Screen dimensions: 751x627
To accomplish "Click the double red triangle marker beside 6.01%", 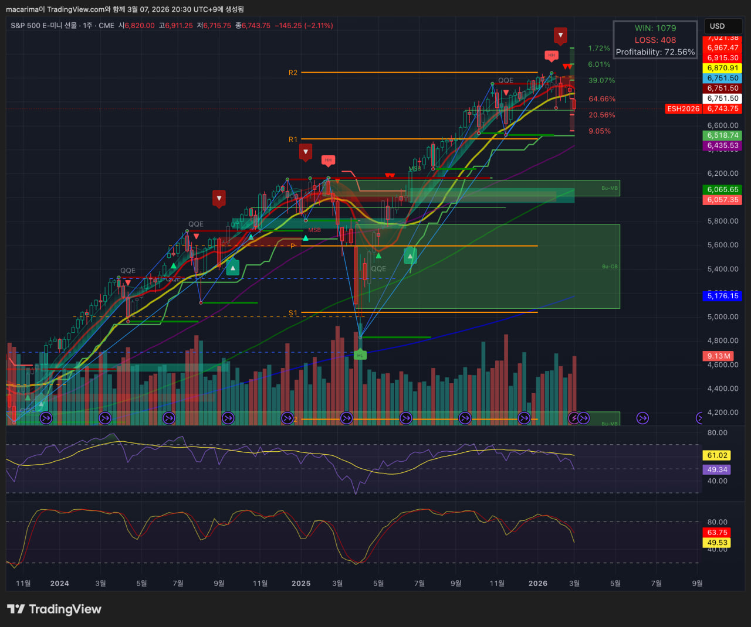I will coord(567,67).
